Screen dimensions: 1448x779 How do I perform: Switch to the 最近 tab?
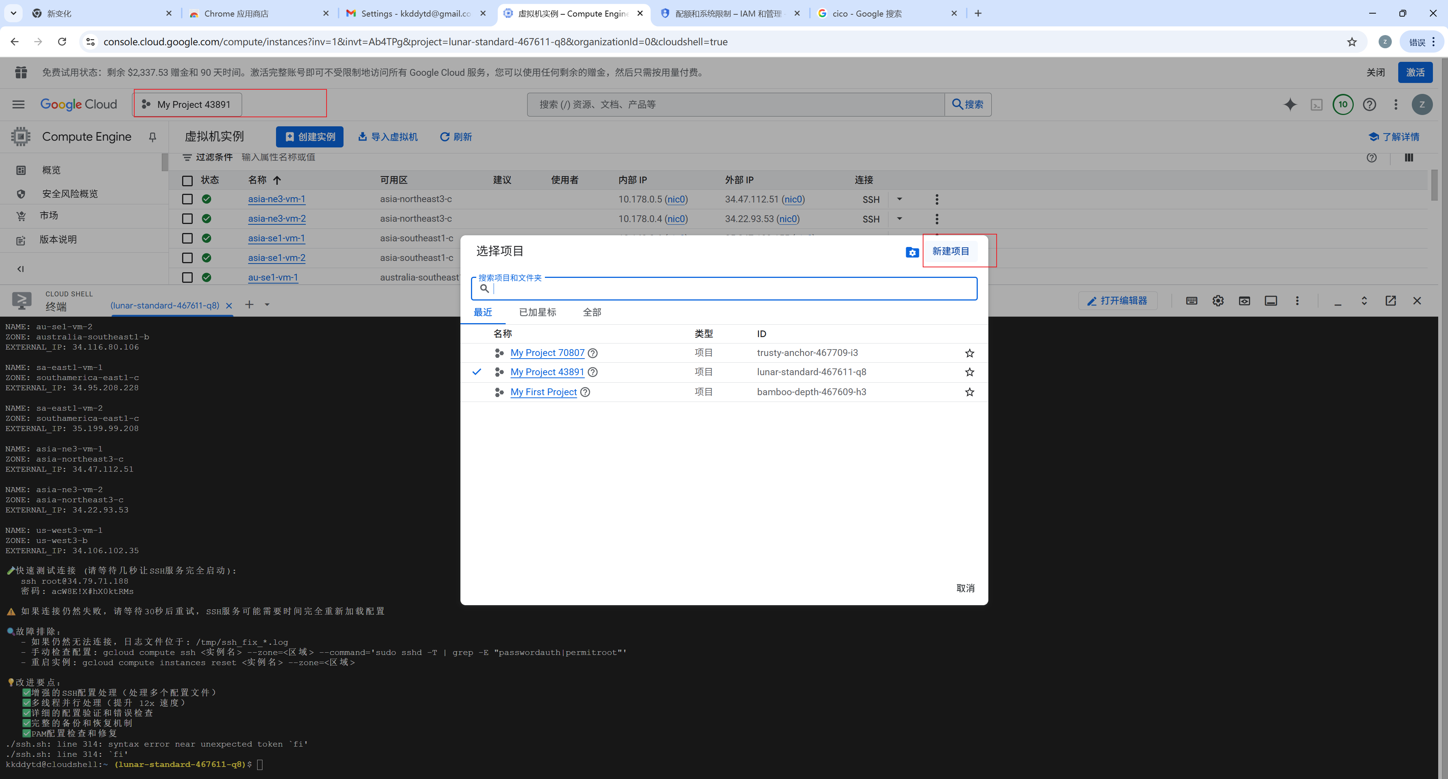tap(483, 313)
